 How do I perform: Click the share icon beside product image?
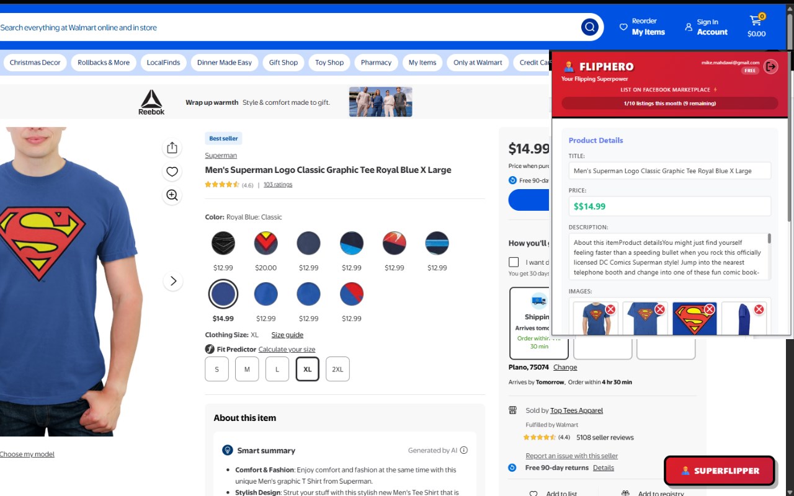172,148
